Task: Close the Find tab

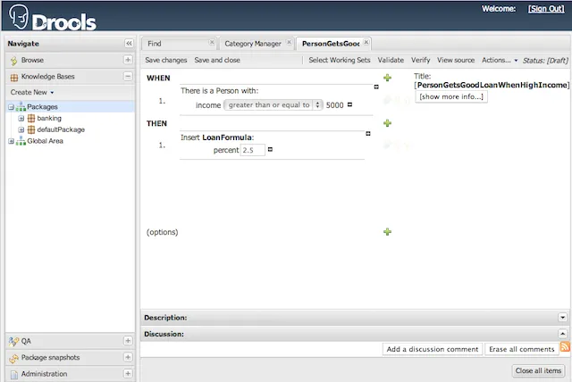Action: (212, 42)
